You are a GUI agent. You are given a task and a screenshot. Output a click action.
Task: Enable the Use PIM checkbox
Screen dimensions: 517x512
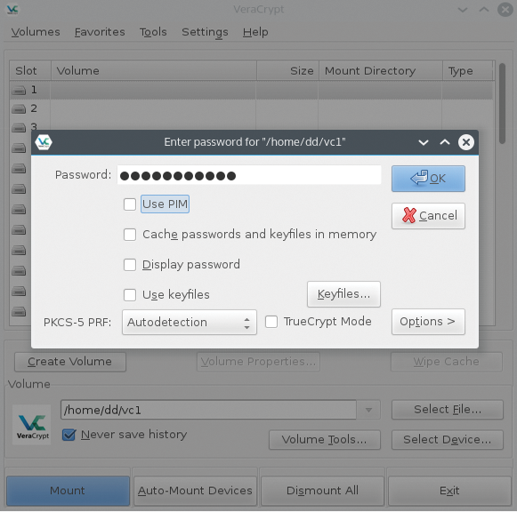130,204
